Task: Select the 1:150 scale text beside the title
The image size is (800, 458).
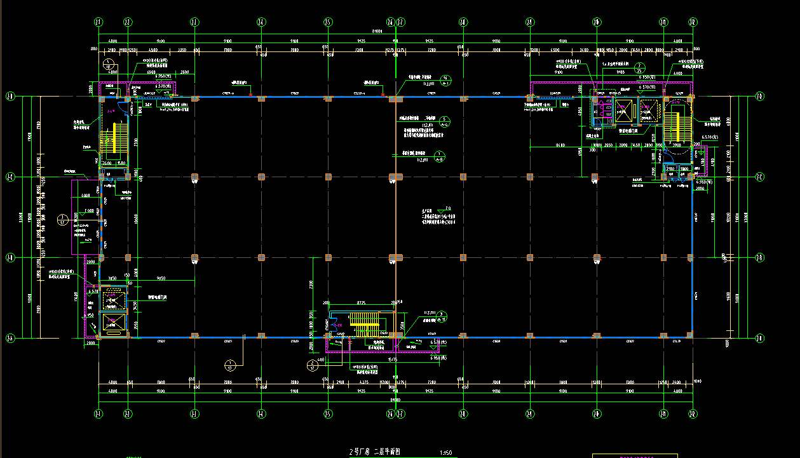Action: [445, 453]
